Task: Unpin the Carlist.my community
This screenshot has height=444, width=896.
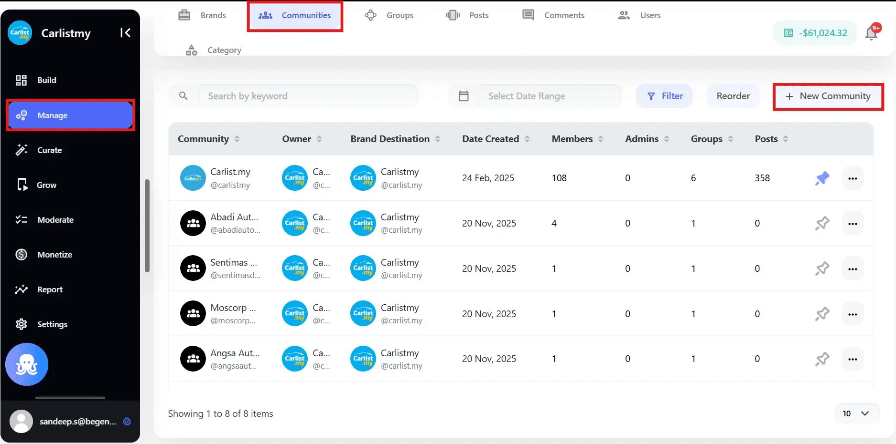Action: [x=822, y=178]
